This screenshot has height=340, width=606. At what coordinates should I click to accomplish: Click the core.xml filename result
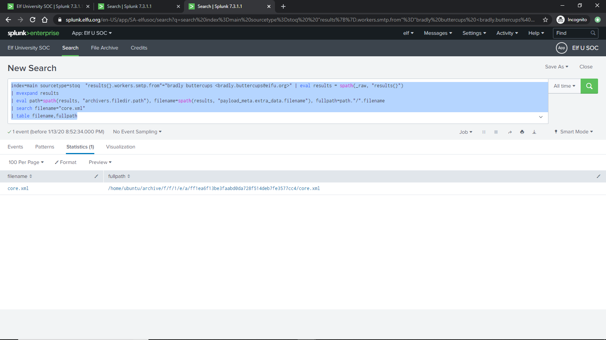tap(18, 189)
